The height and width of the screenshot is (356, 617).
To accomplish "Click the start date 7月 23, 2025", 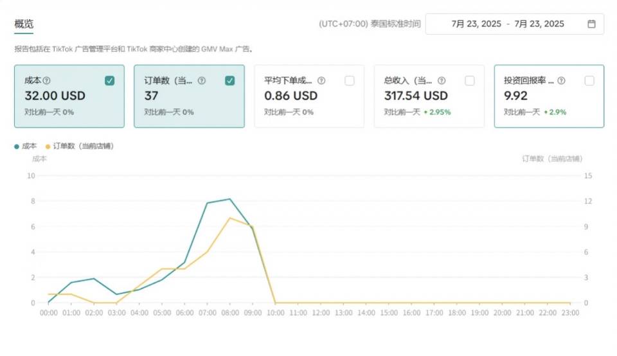I will coord(476,24).
